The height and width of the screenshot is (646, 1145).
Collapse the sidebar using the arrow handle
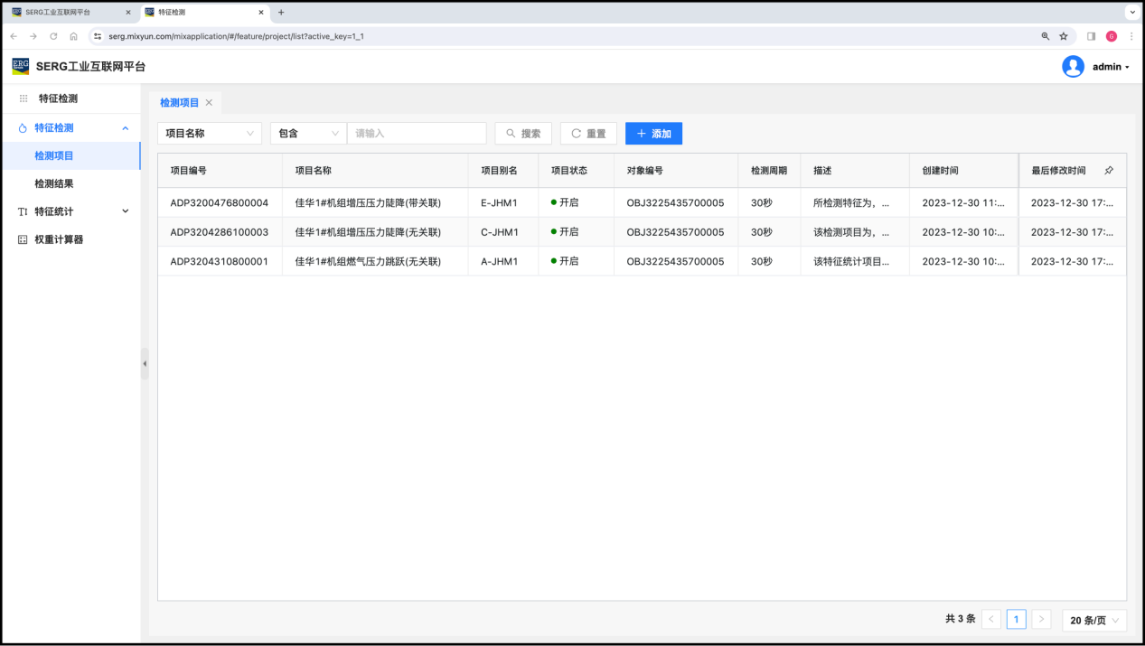point(145,363)
